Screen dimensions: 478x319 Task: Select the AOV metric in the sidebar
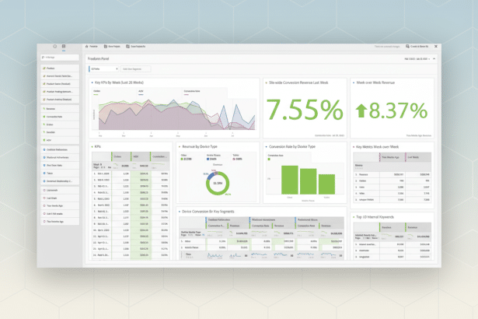(60, 140)
